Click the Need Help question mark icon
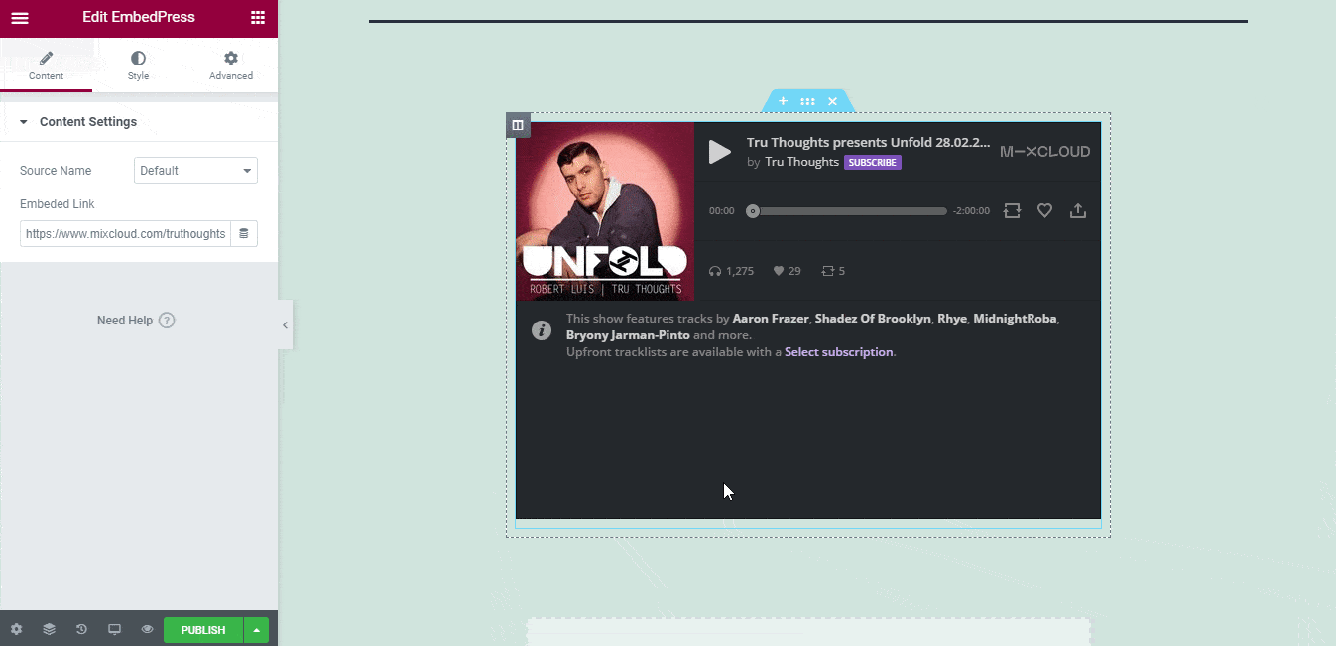 coord(167,321)
